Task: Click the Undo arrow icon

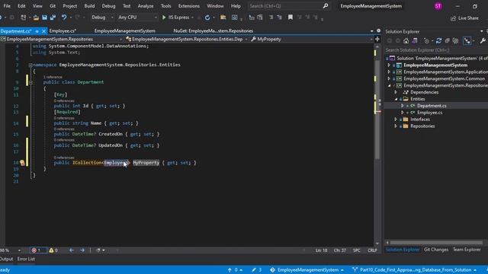Action: [x=64, y=18]
